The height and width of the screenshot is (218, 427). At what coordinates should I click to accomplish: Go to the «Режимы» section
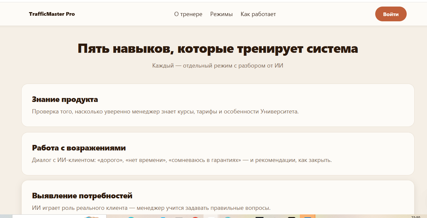point(222,14)
